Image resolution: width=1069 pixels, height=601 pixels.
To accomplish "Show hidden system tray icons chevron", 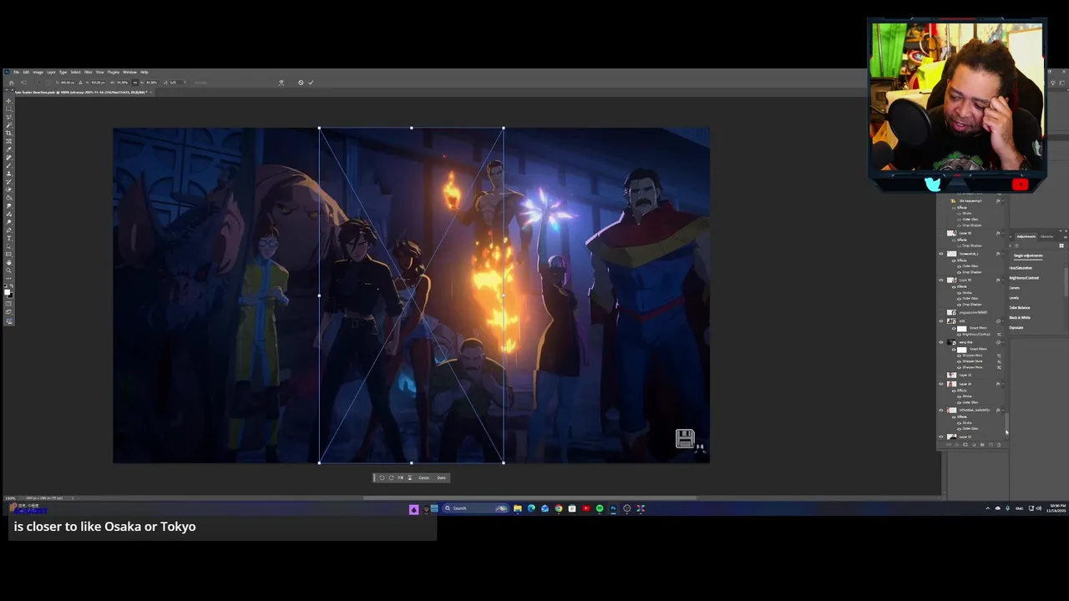I will coord(987,508).
